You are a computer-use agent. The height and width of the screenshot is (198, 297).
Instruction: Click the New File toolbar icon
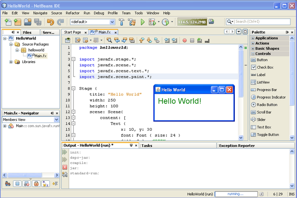click(x=8, y=22)
